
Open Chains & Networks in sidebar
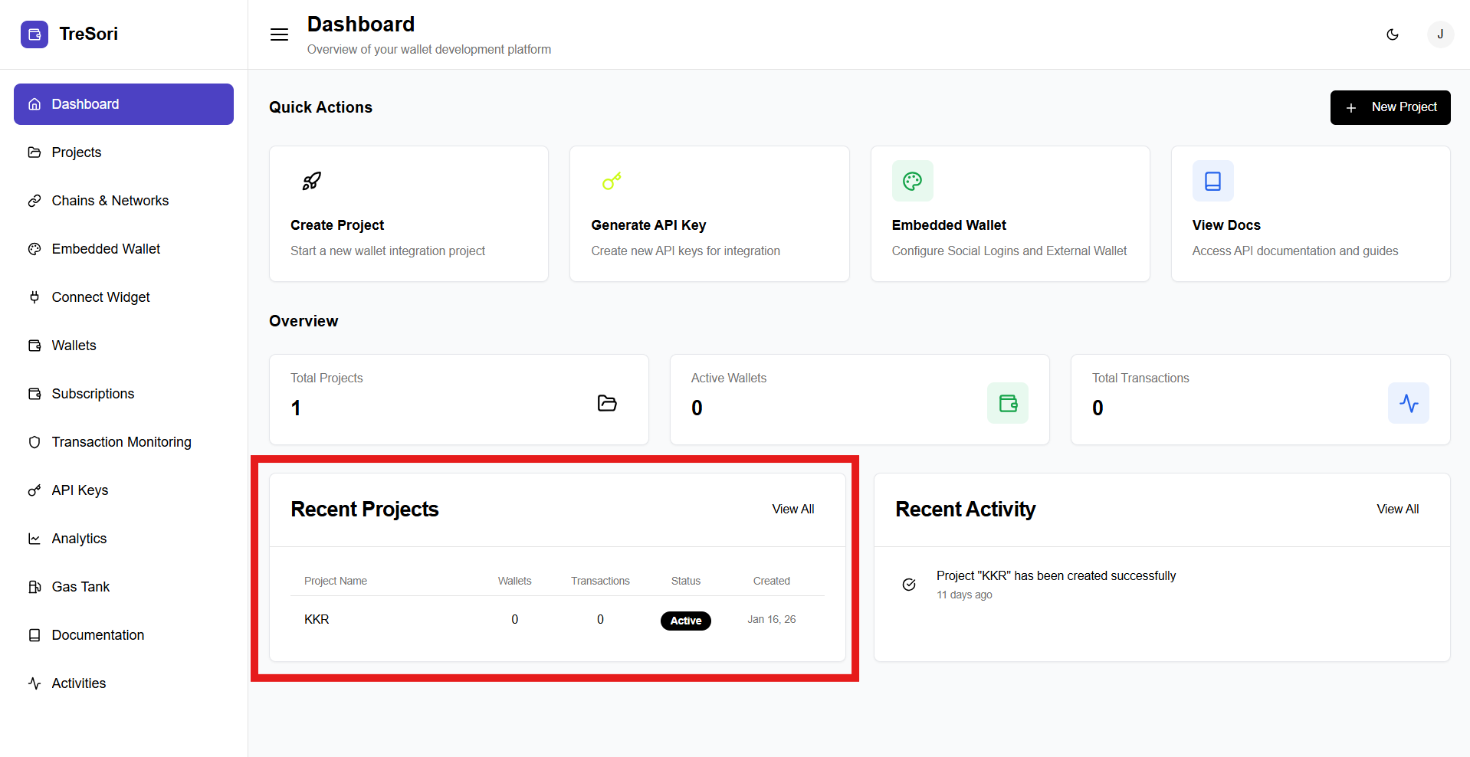[x=110, y=201]
